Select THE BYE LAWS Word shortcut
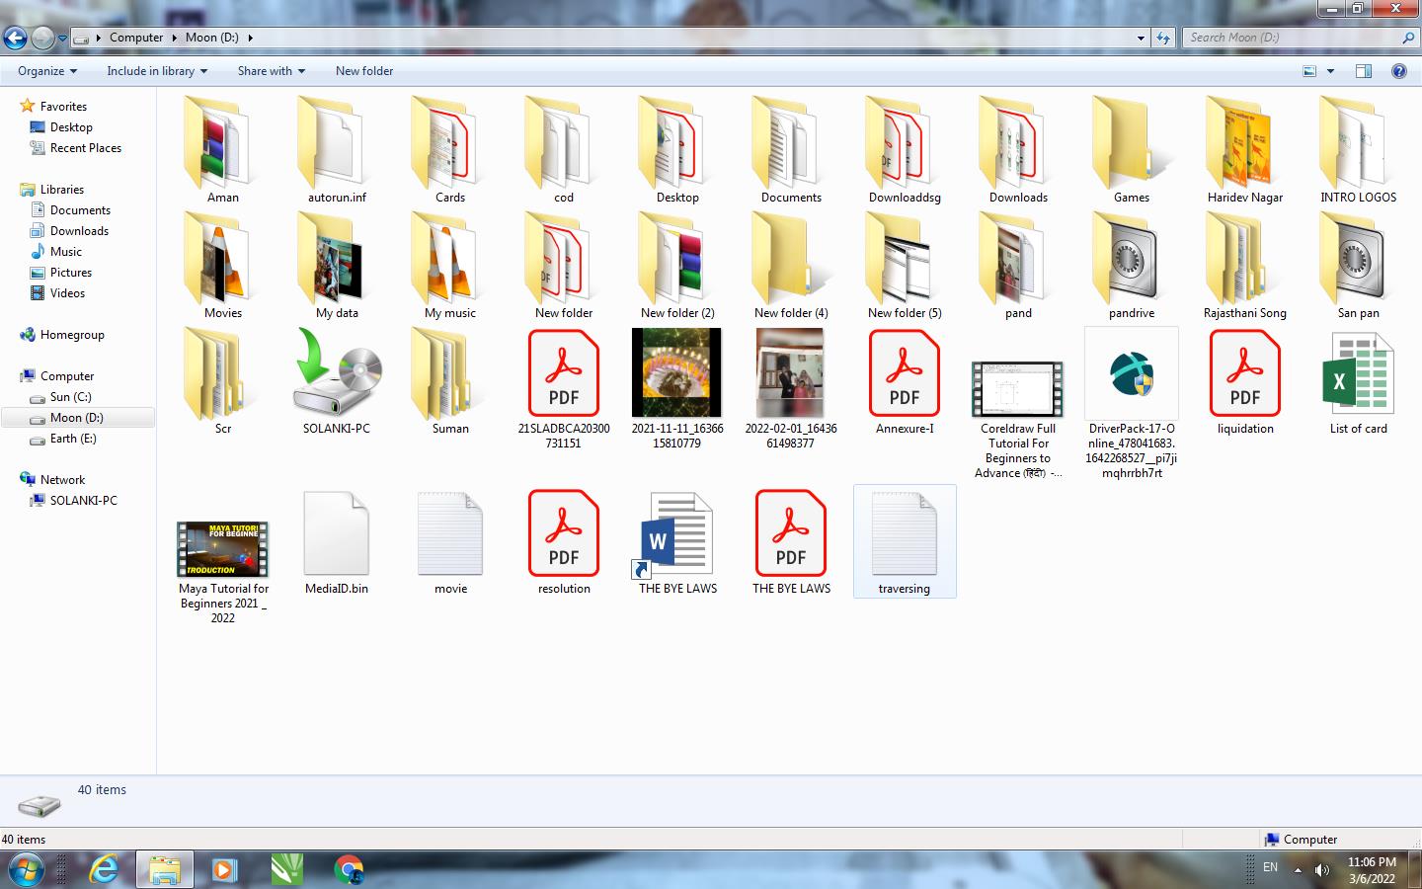1422x889 pixels. point(677,535)
